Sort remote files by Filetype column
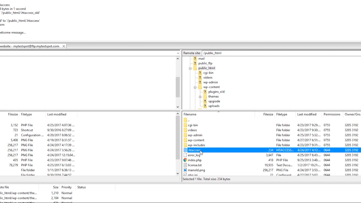The image size is (361, 203). point(285,114)
